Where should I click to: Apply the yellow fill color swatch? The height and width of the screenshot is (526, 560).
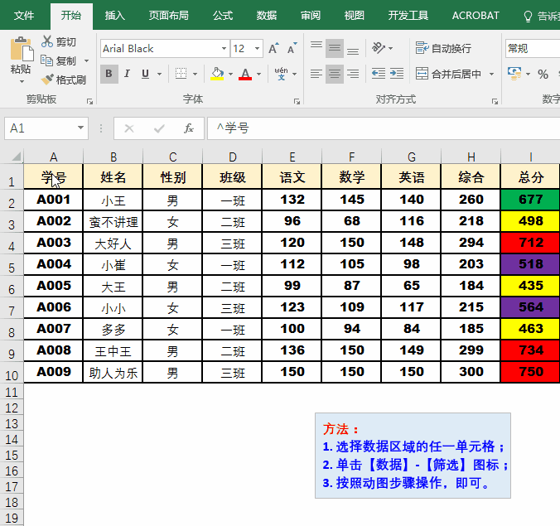[x=217, y=74]
